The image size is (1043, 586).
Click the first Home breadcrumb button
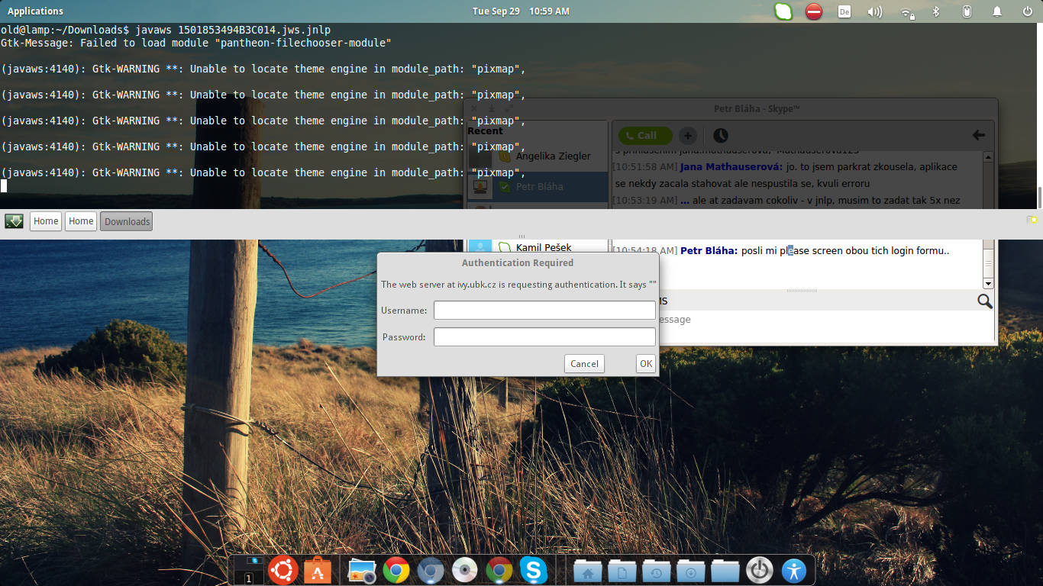(46, 221)
